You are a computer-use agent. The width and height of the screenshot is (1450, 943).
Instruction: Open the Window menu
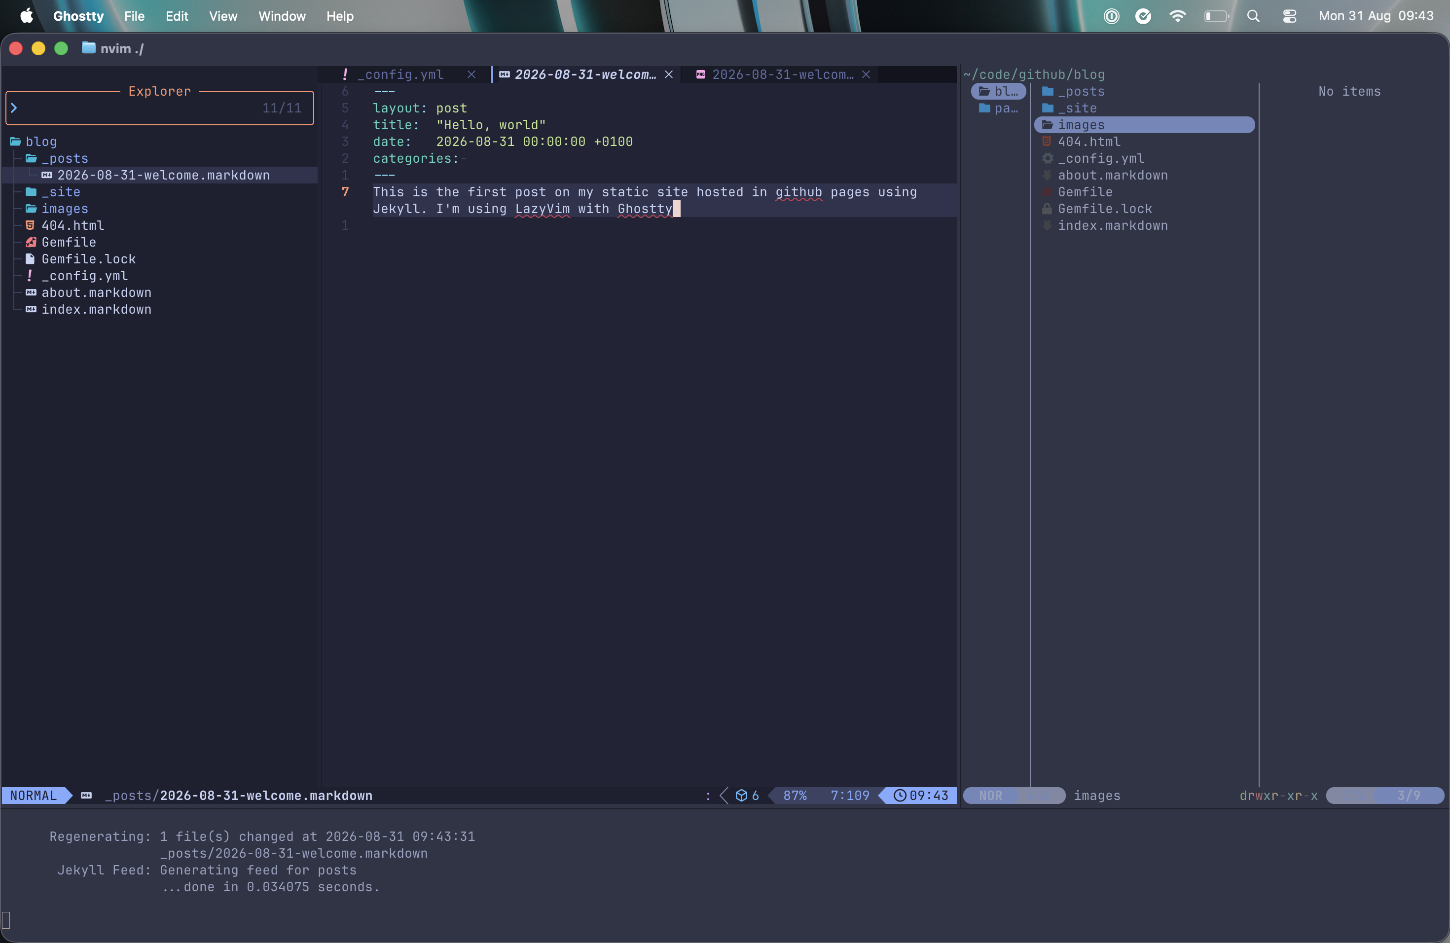click(x=282, y=16)
